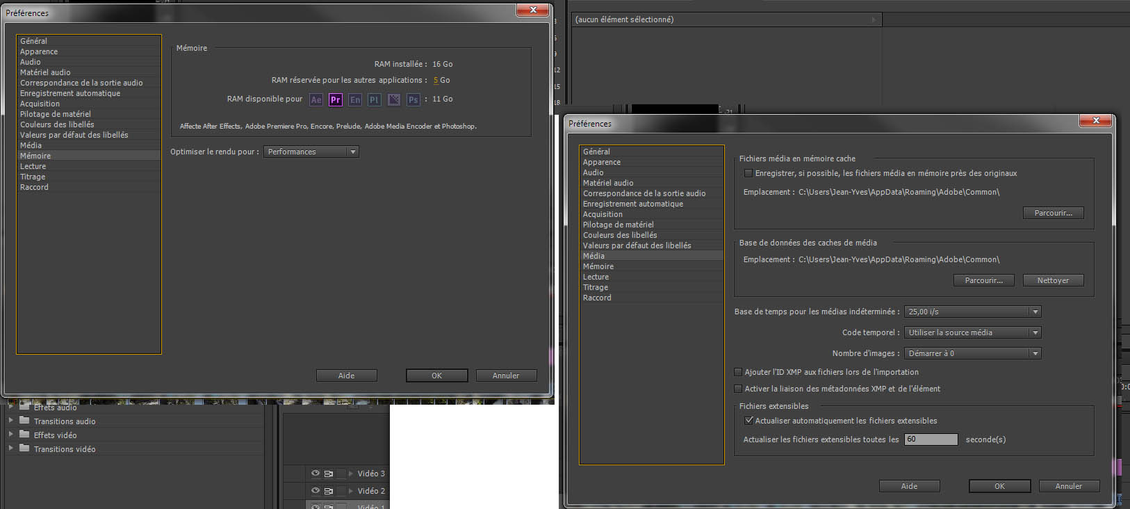
Task: Click the Encore (En) icon
Action: point(355,100)
